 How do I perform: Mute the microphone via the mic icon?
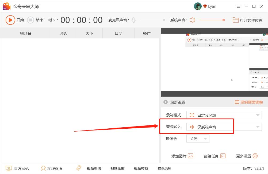point(133,20)
